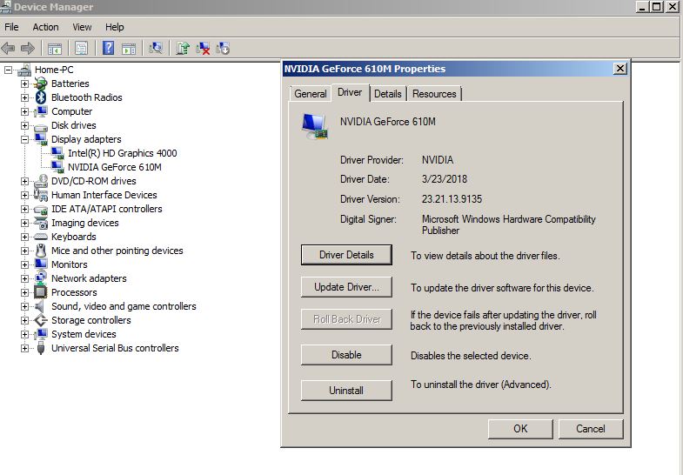
Task: Expand the Human Interface Devices node
Action: click(24, 195)
